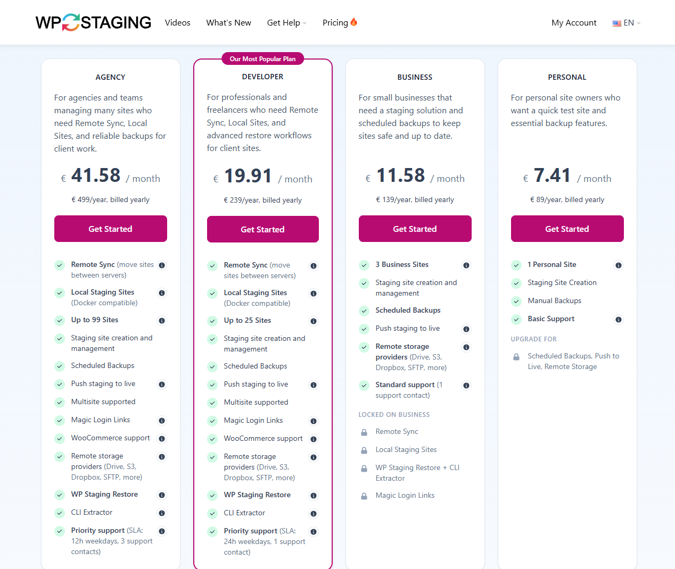Show info for Developer Magic Login Links
This screenshot has height=569, width=675.
pos(314,421)
